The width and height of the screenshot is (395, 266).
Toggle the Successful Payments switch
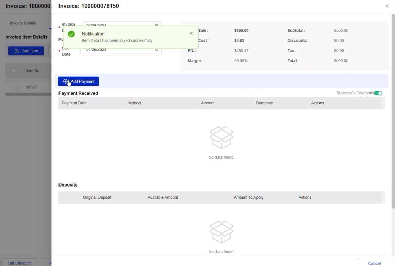378,93
